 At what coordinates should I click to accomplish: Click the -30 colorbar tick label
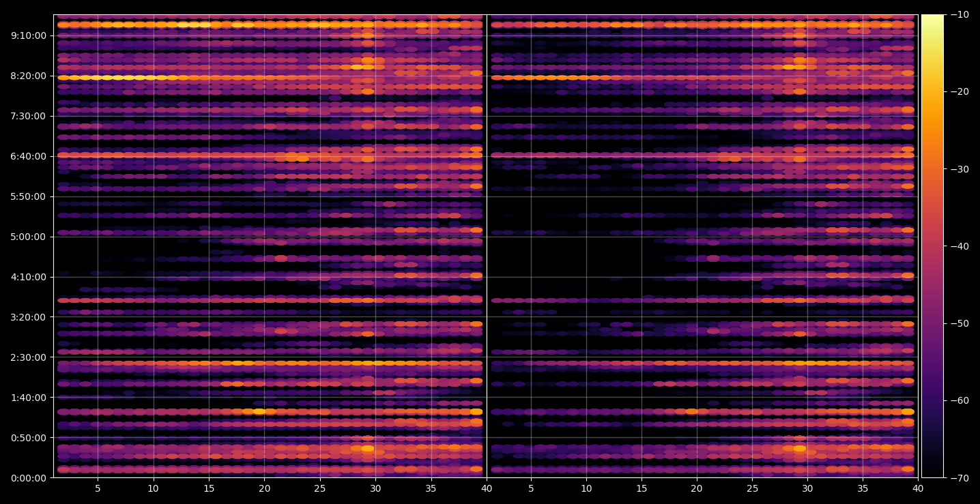[960, 169]
